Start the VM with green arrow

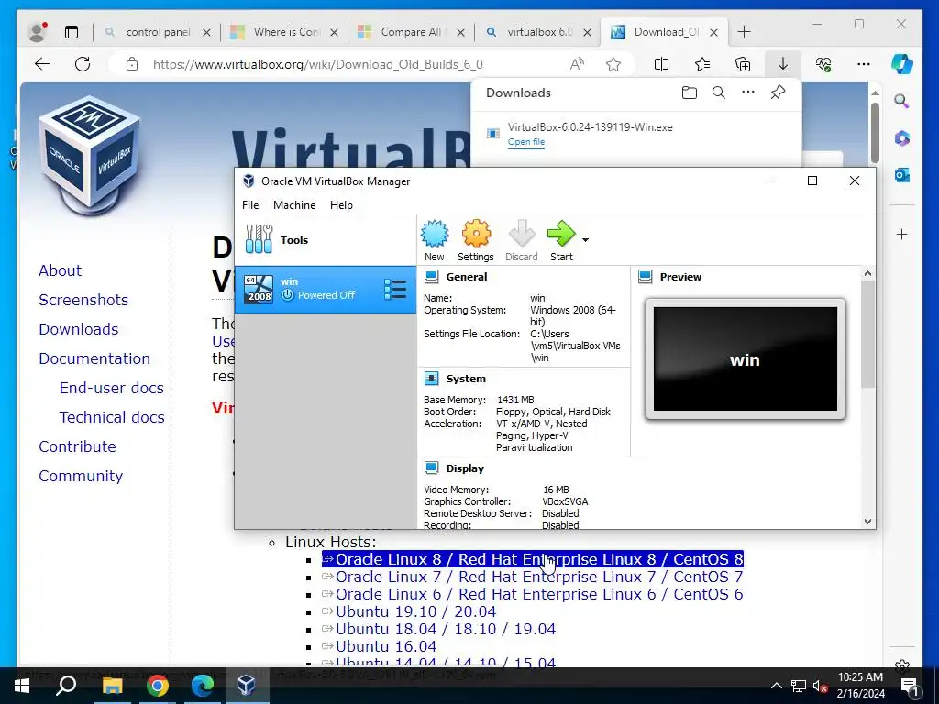point(561,241)
